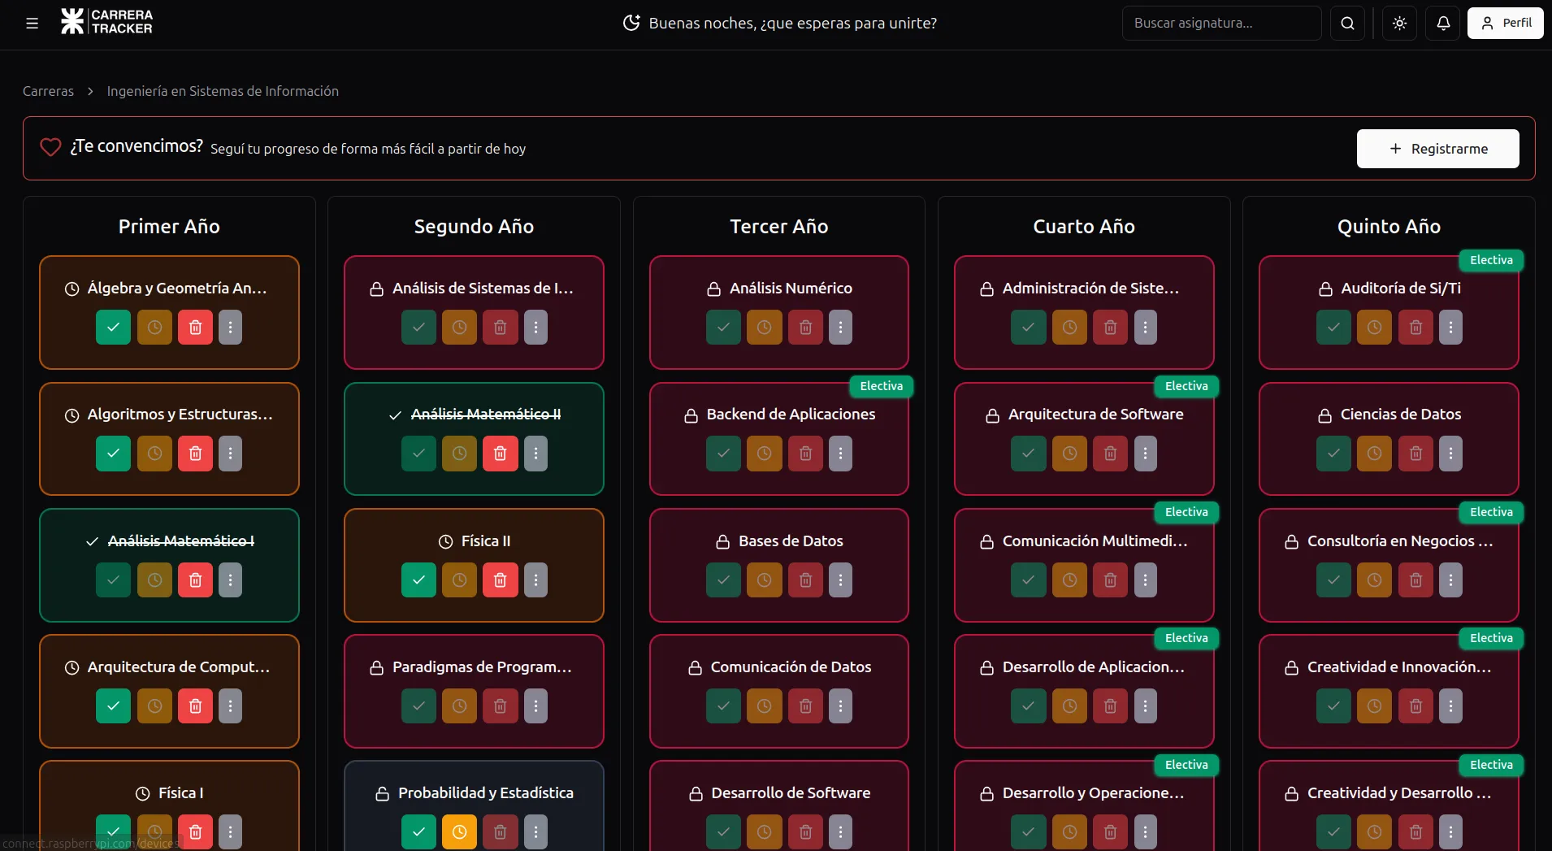The width and height of the screenshot is (1552, 851).
Task: Click check button on Bases de Datos
Action: (723, 580)
